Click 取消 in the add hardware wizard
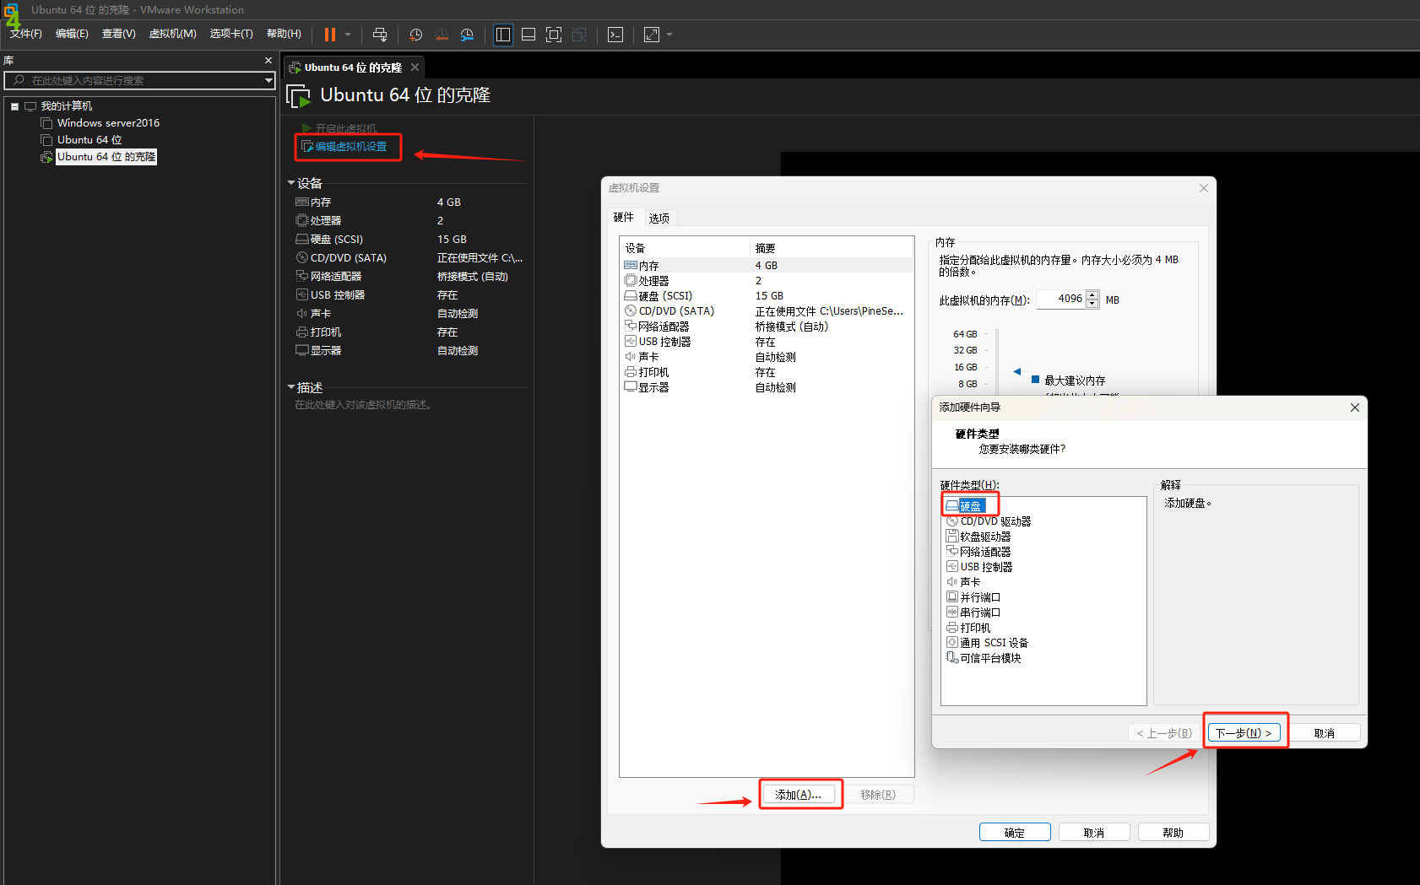Screen dimensions: 1420x885 click(x=1325, y=733)
